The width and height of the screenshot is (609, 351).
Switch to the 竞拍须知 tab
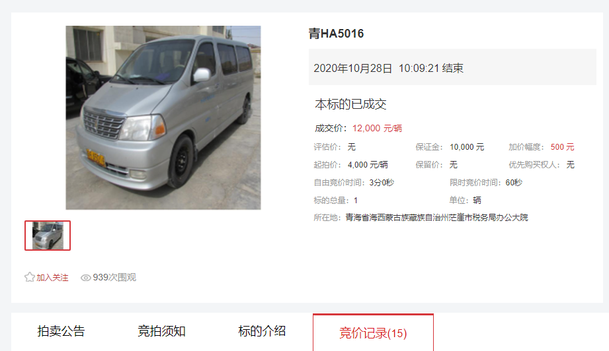click(161, 331)
